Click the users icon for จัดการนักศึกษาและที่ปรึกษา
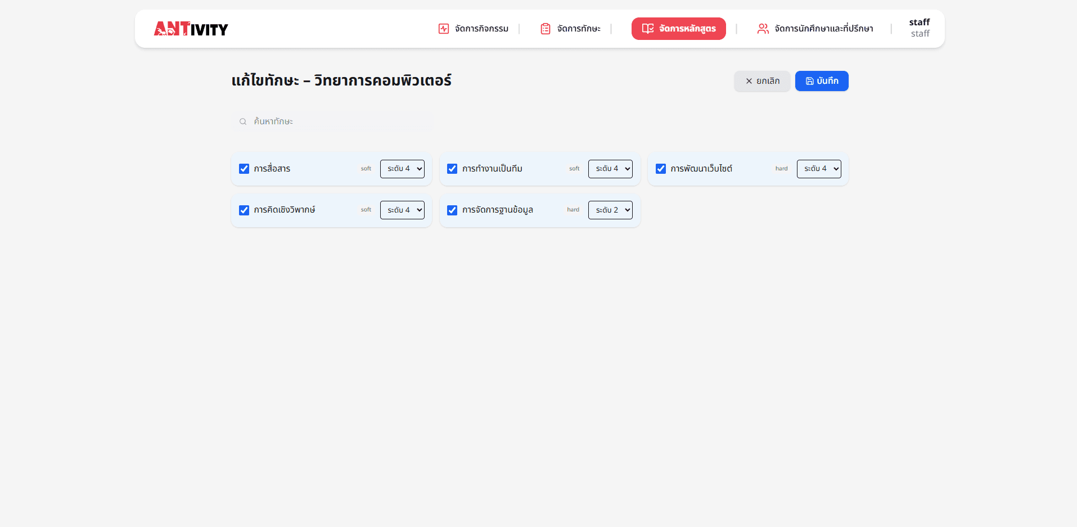The image size is (1077, 527). [x=763, y=29]
